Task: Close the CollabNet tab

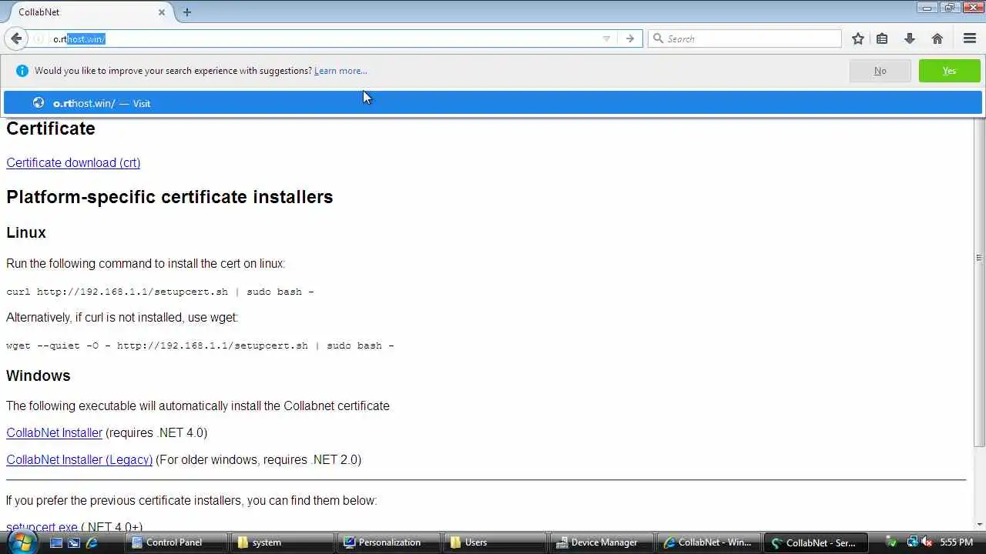Action: pyautogui.click(x=162, y=12)
